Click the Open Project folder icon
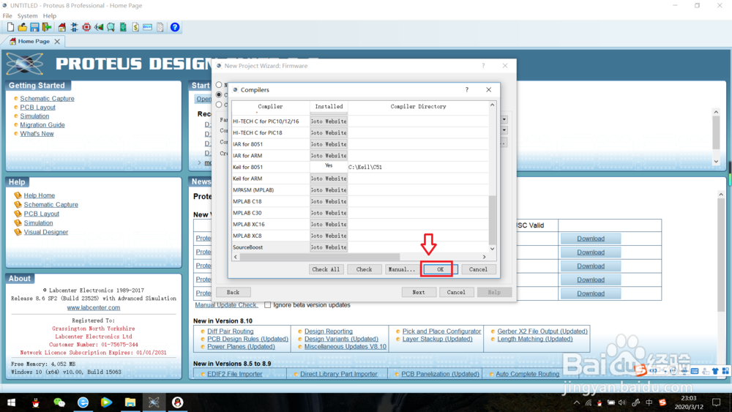This screenshot has width=732, height=412. point(23,28)
